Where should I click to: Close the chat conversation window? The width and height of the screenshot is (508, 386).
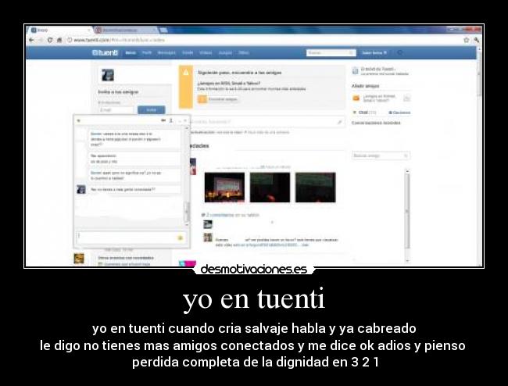pos(185,121)
